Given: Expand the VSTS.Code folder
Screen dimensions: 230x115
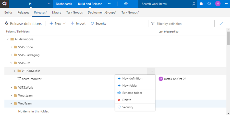Looking at the screenshot, I should 11,47.
